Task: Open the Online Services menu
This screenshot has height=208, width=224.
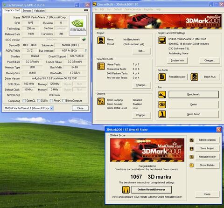Action: [133, 9]
